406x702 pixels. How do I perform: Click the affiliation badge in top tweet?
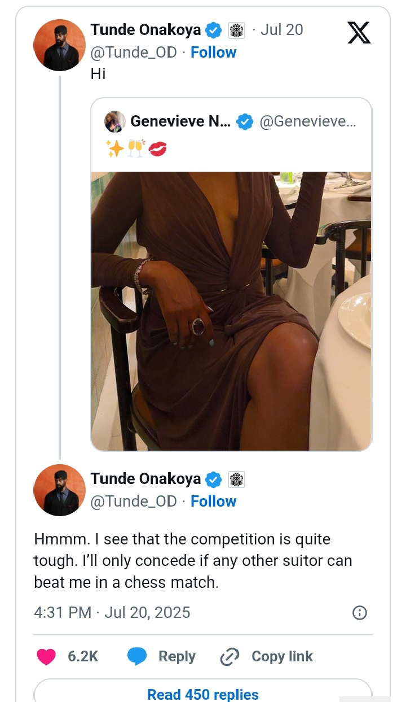236,30
